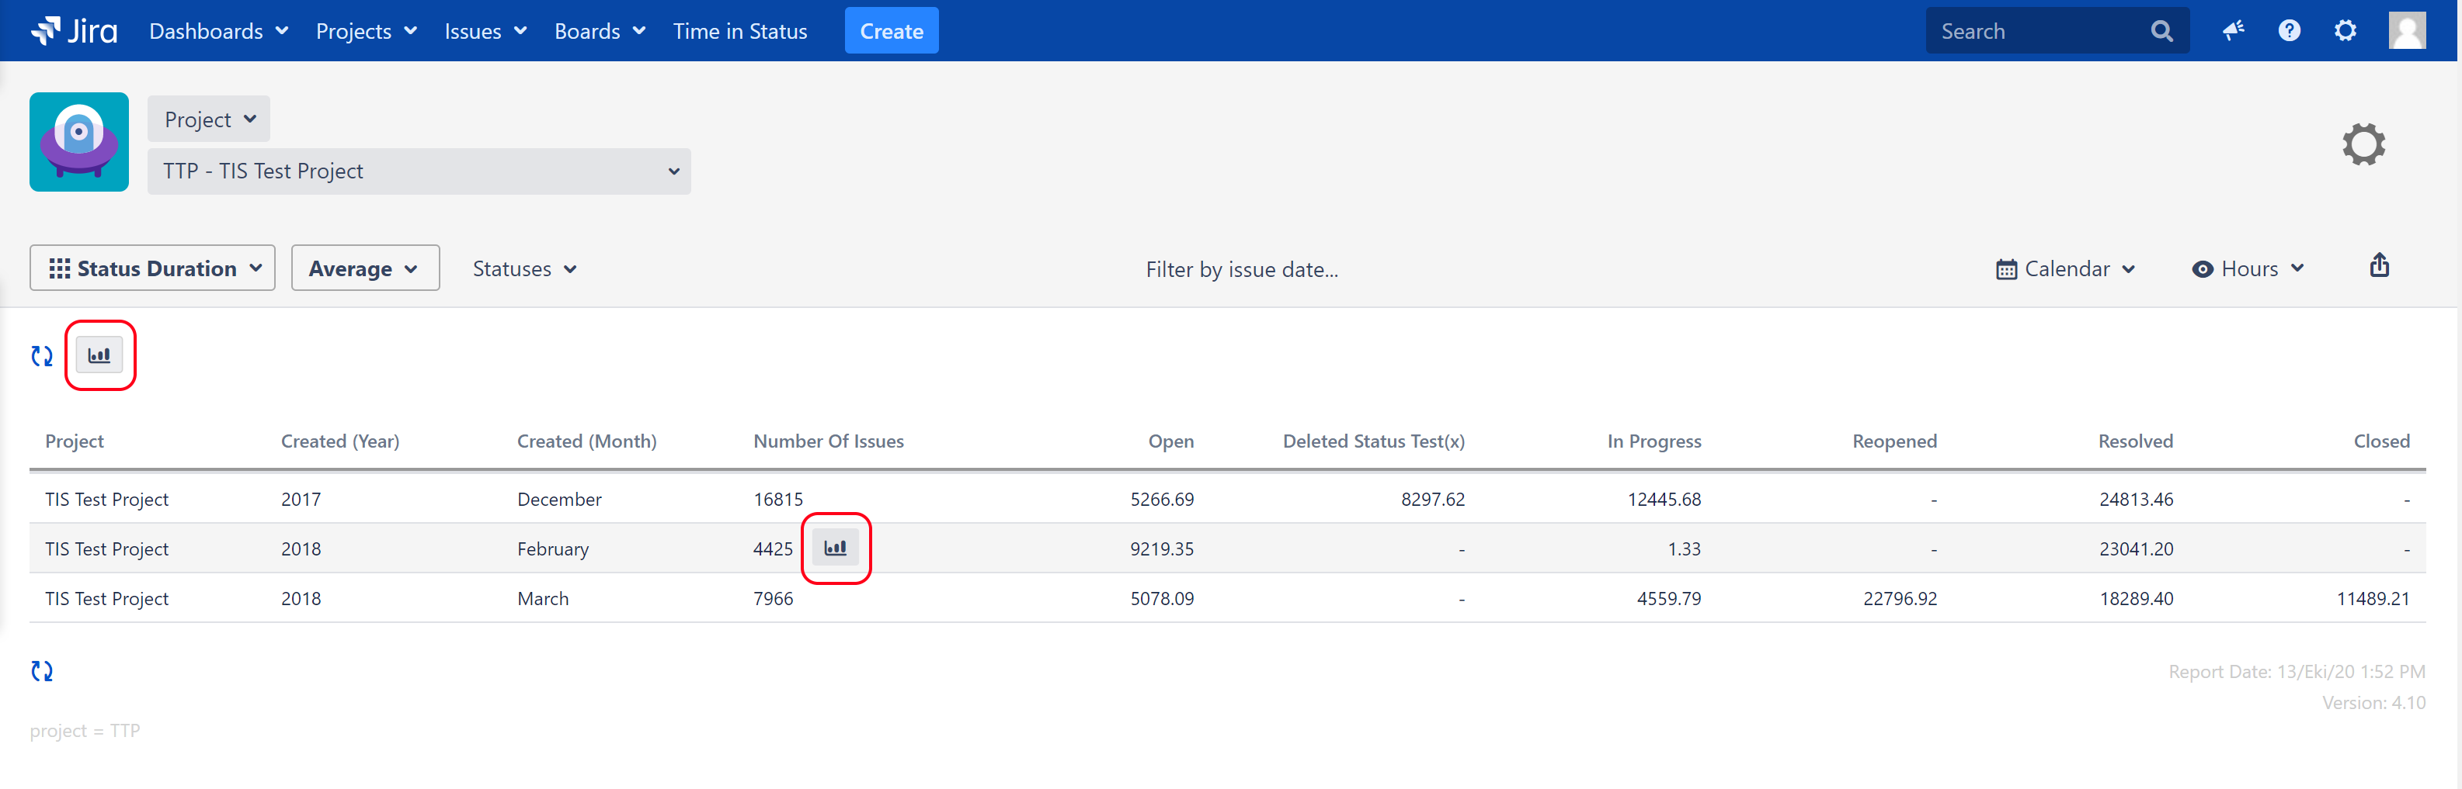Click the Create button
The height and width of the screenshot is (789, 2462).
pos(891,32)
